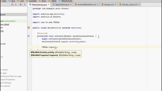162x91 pixels.
Task: Click the XML icon on activity_main.xml tab
Action: pyautogui.click(x=120, y=5)
